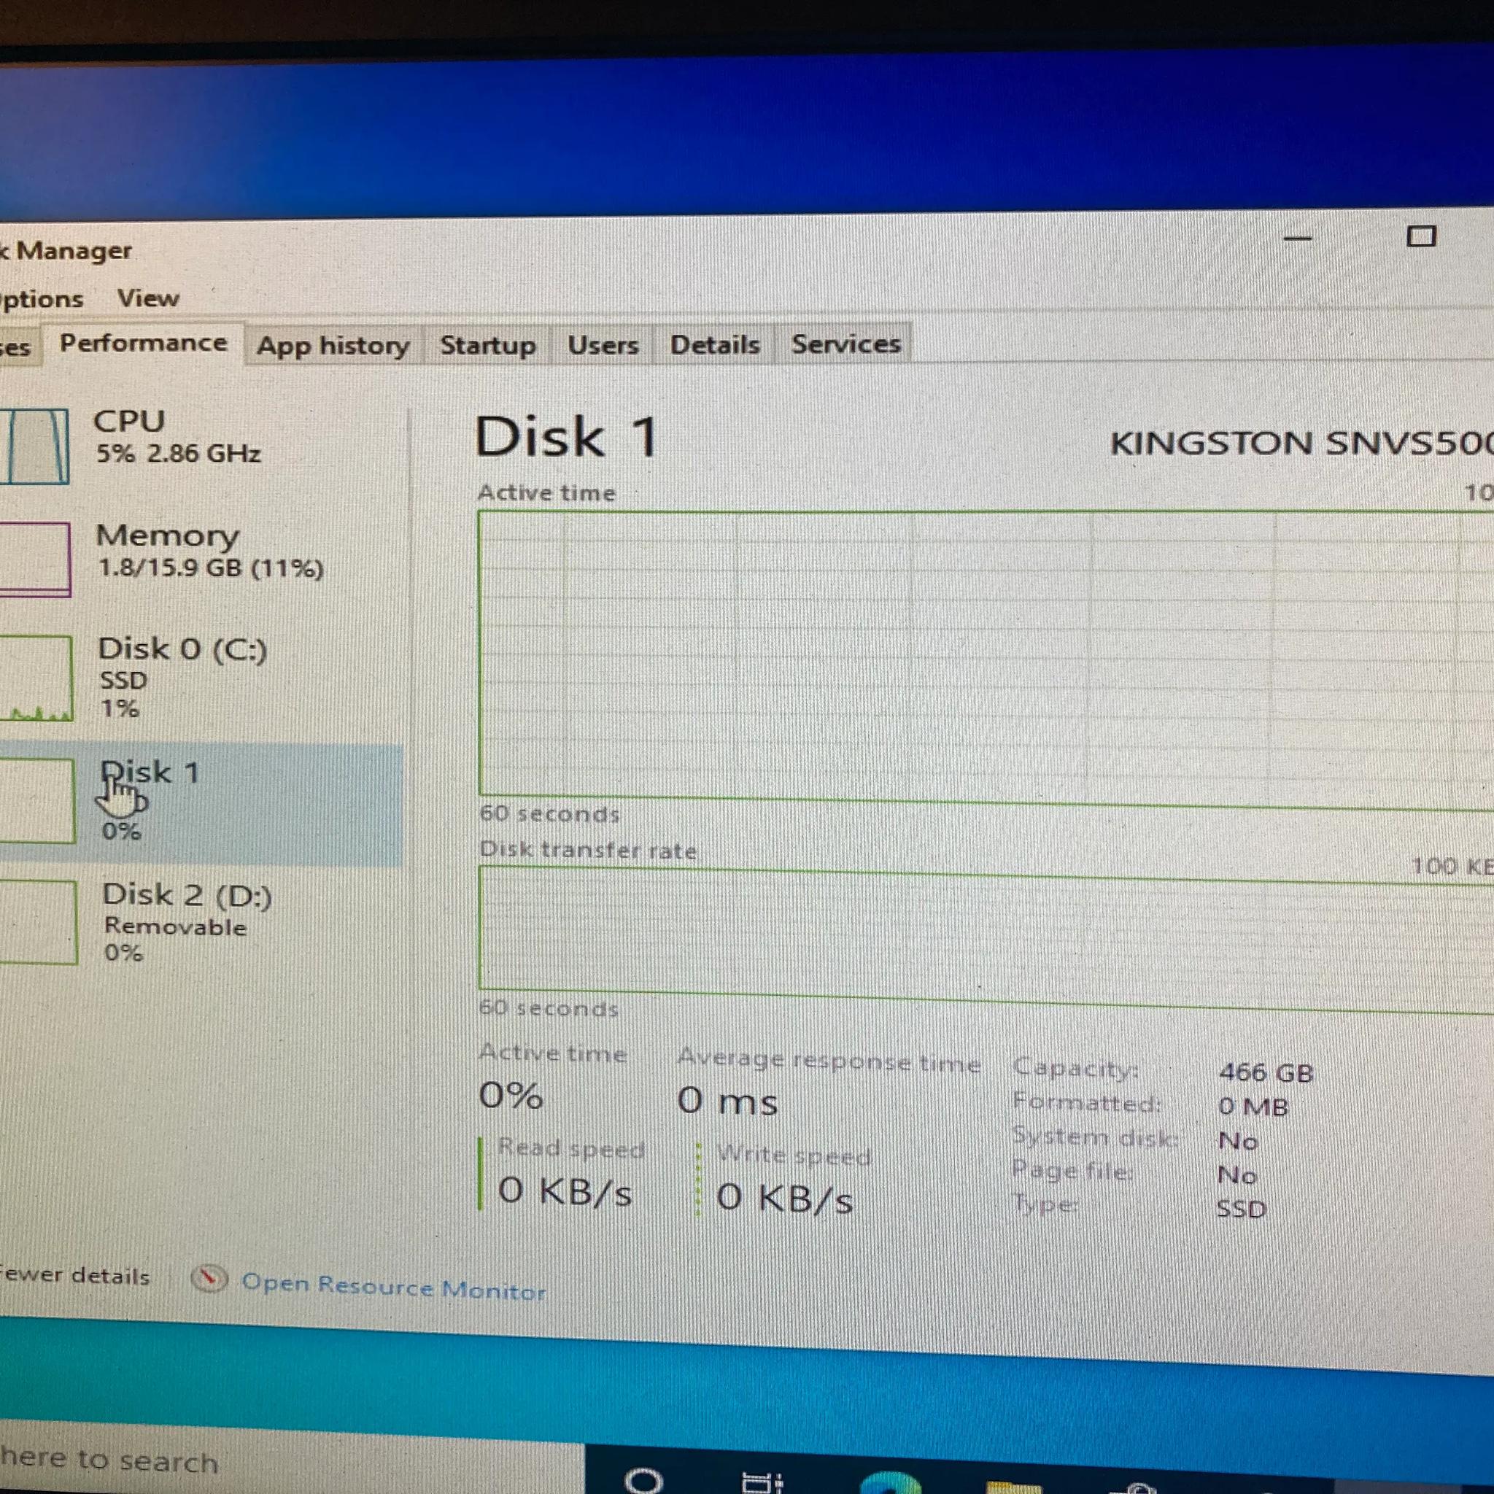
Task: Click the Read speed 0 KB/s value
Action: pyautogui.click(x=565, y=1192)
